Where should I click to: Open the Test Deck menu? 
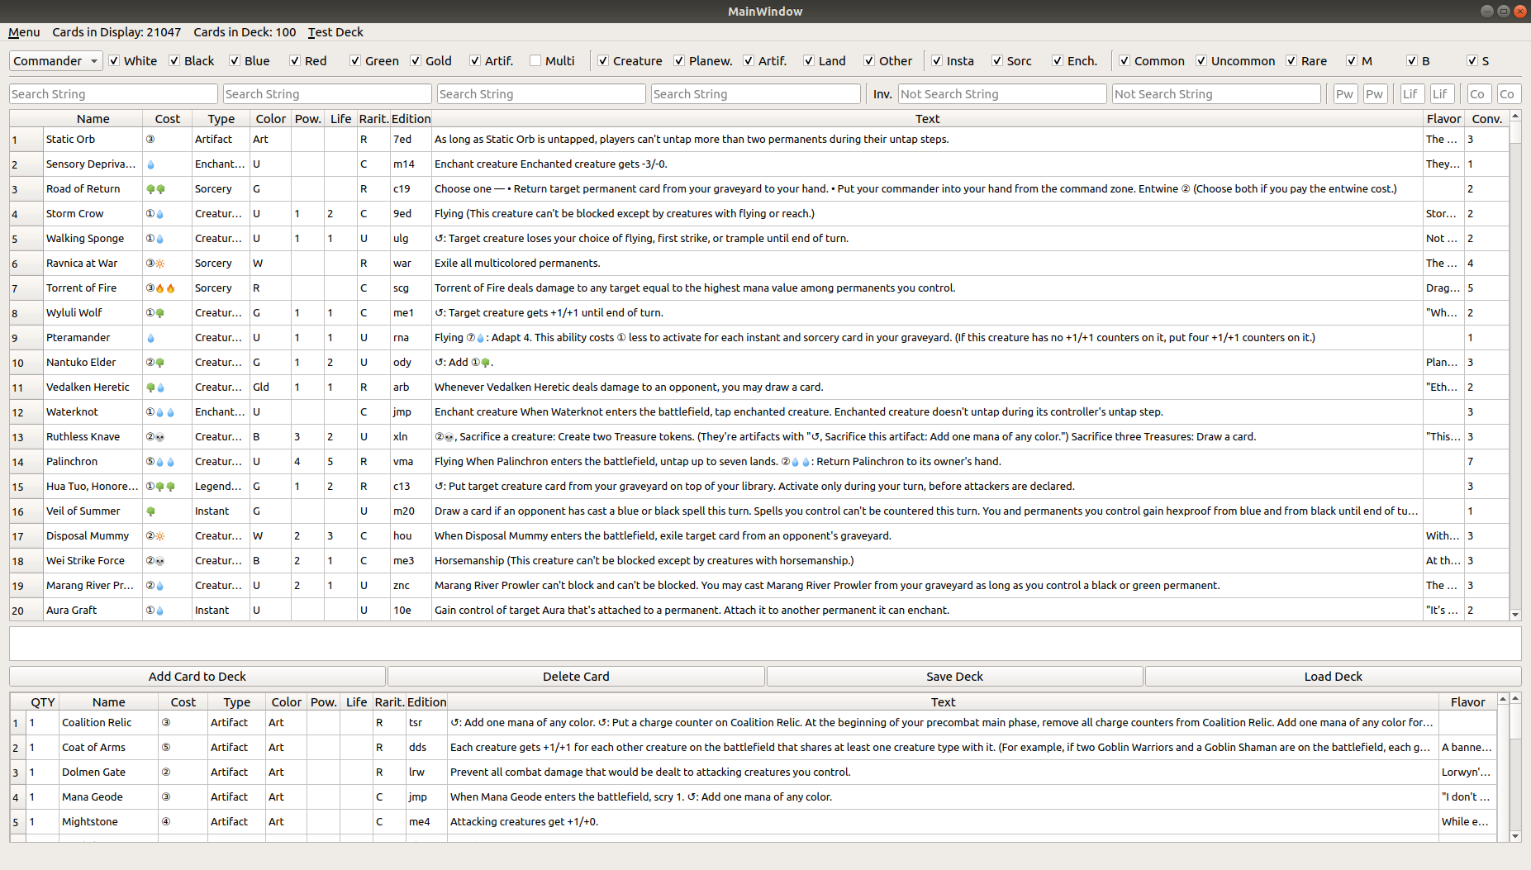click(335, 32)
